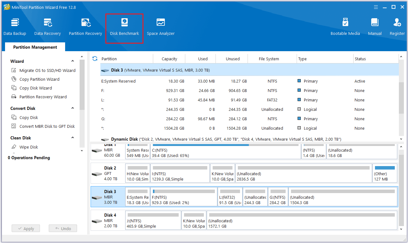408x243 pixels.
Task: Select J:(NTFS) block on Disk 4
Action: point(153,220)
